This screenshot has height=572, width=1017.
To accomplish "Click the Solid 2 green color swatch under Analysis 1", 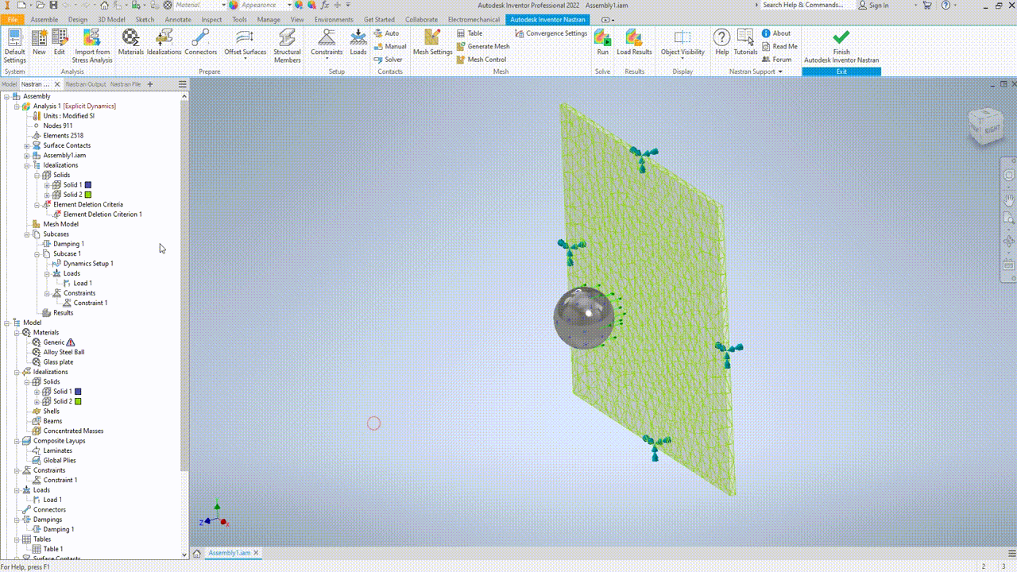I will [88, 195].
